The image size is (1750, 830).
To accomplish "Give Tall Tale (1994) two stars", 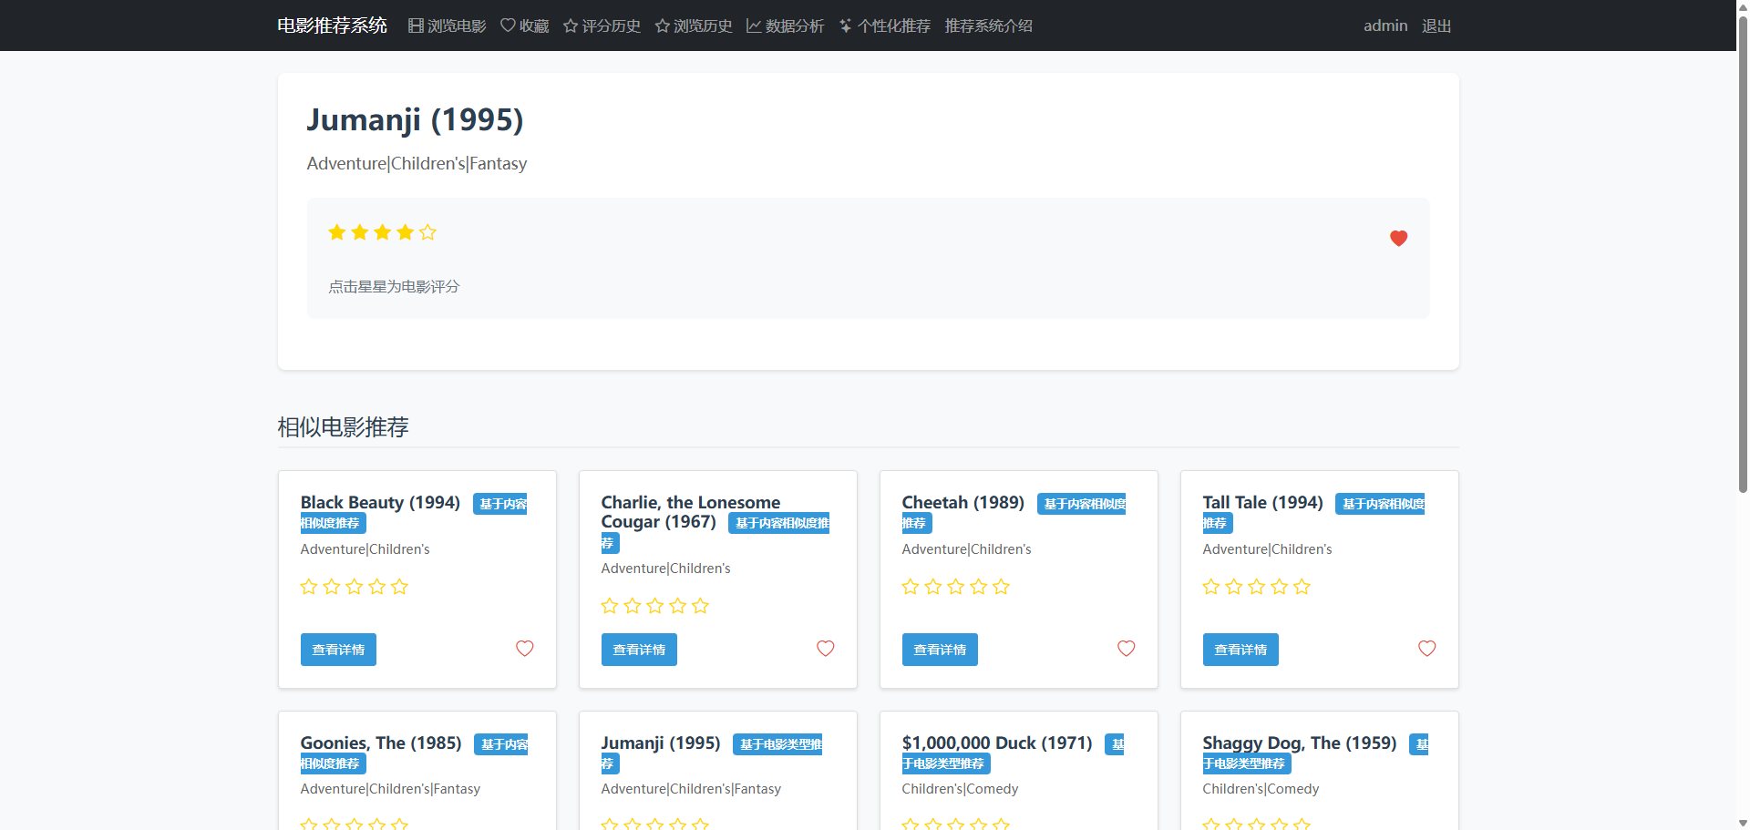I will pyautogui.click(x=1234, y=587).
